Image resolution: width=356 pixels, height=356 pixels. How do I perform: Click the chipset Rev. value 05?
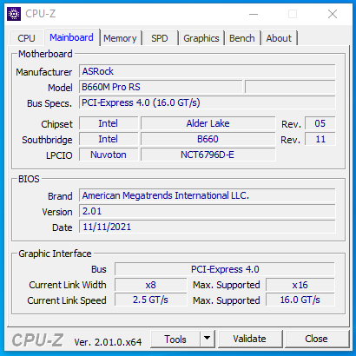point(320,123)
